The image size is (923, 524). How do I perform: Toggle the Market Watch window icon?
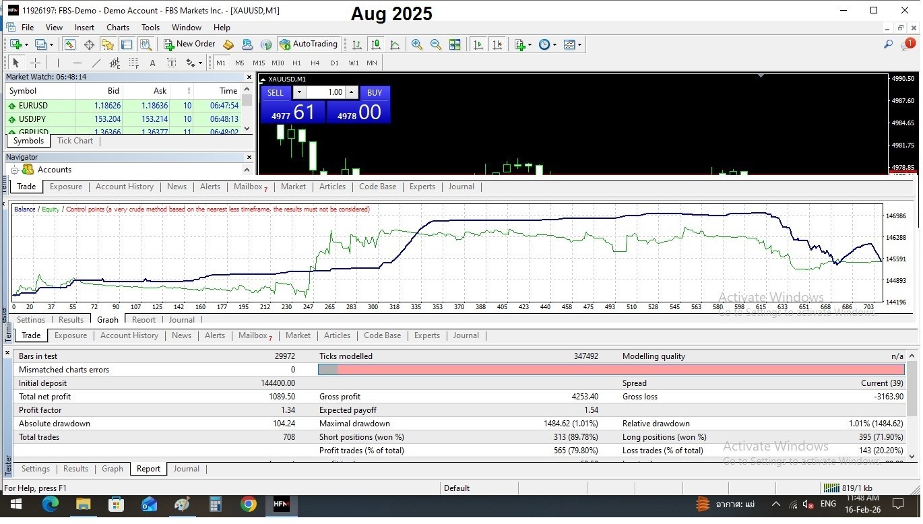70,44
